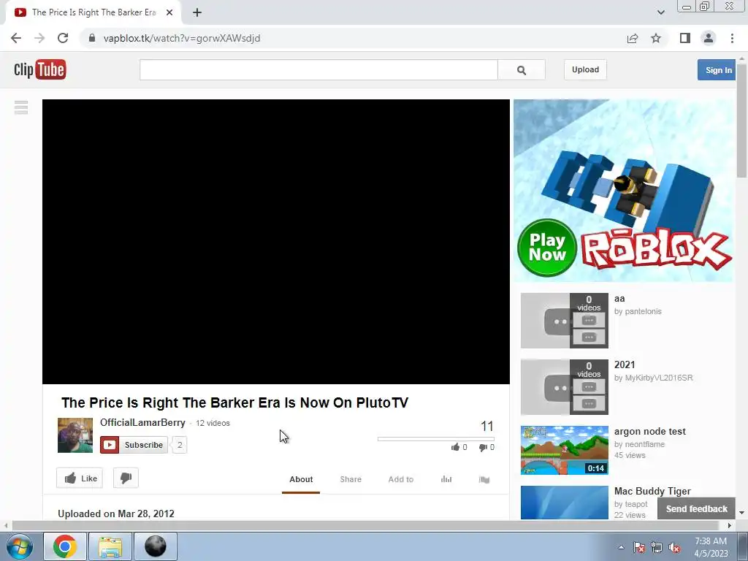The image size is (748, 561).
Task: Click the report flag icon
Action: pyautogui.click(x=484, y=479)
